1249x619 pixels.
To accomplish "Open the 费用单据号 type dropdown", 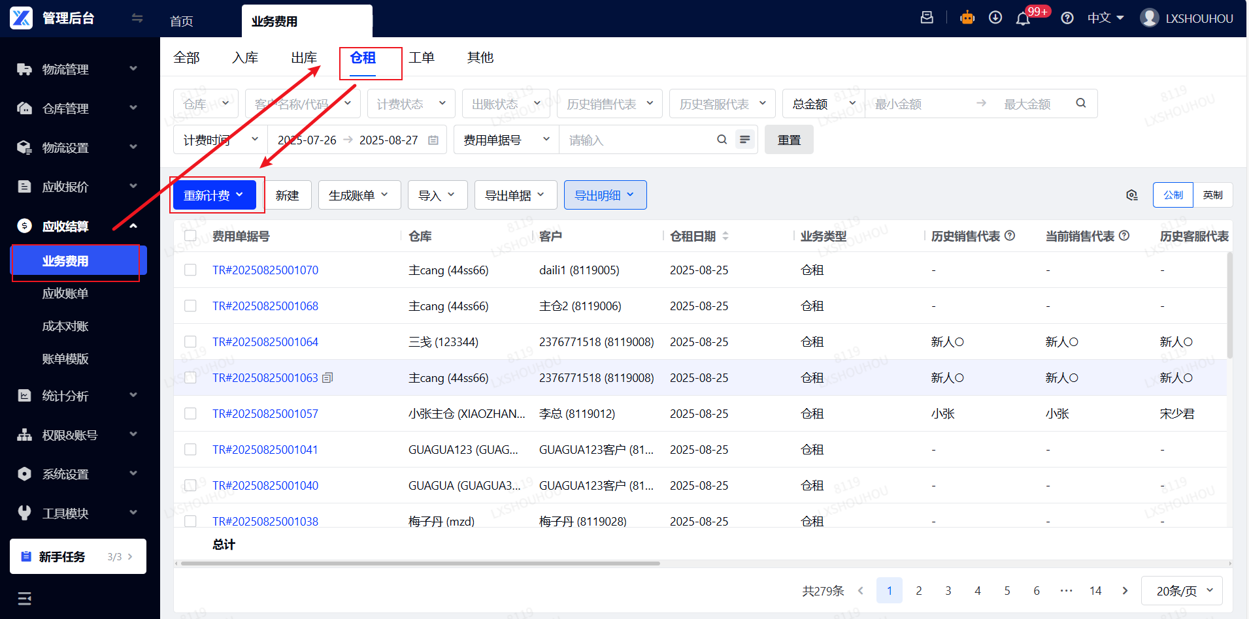I will (x=507, y=140).
